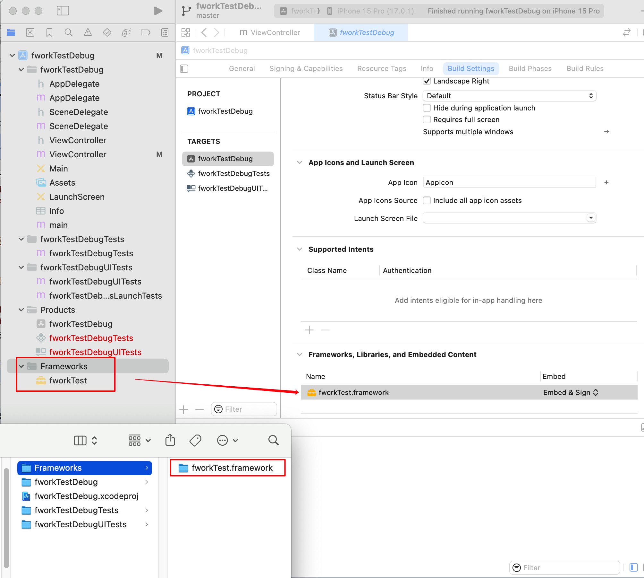
Task: Select fworkTestDebug project entry
Action: 228,111
